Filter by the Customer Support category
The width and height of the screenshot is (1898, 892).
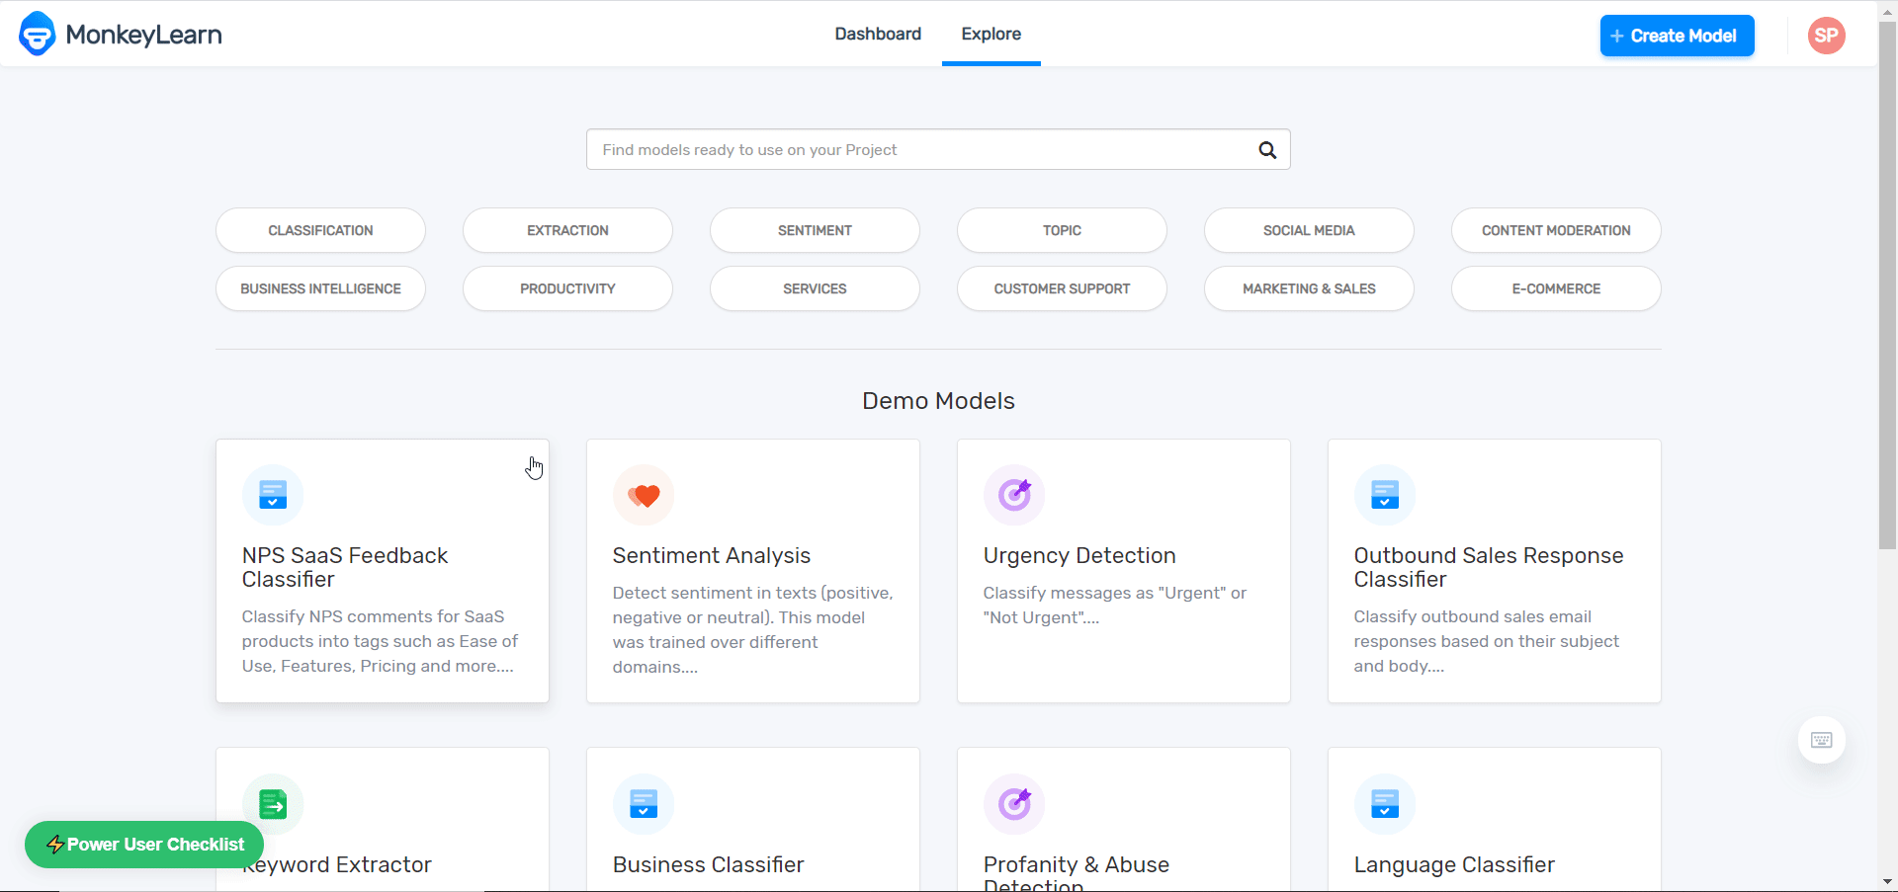tap(1062, 288)
